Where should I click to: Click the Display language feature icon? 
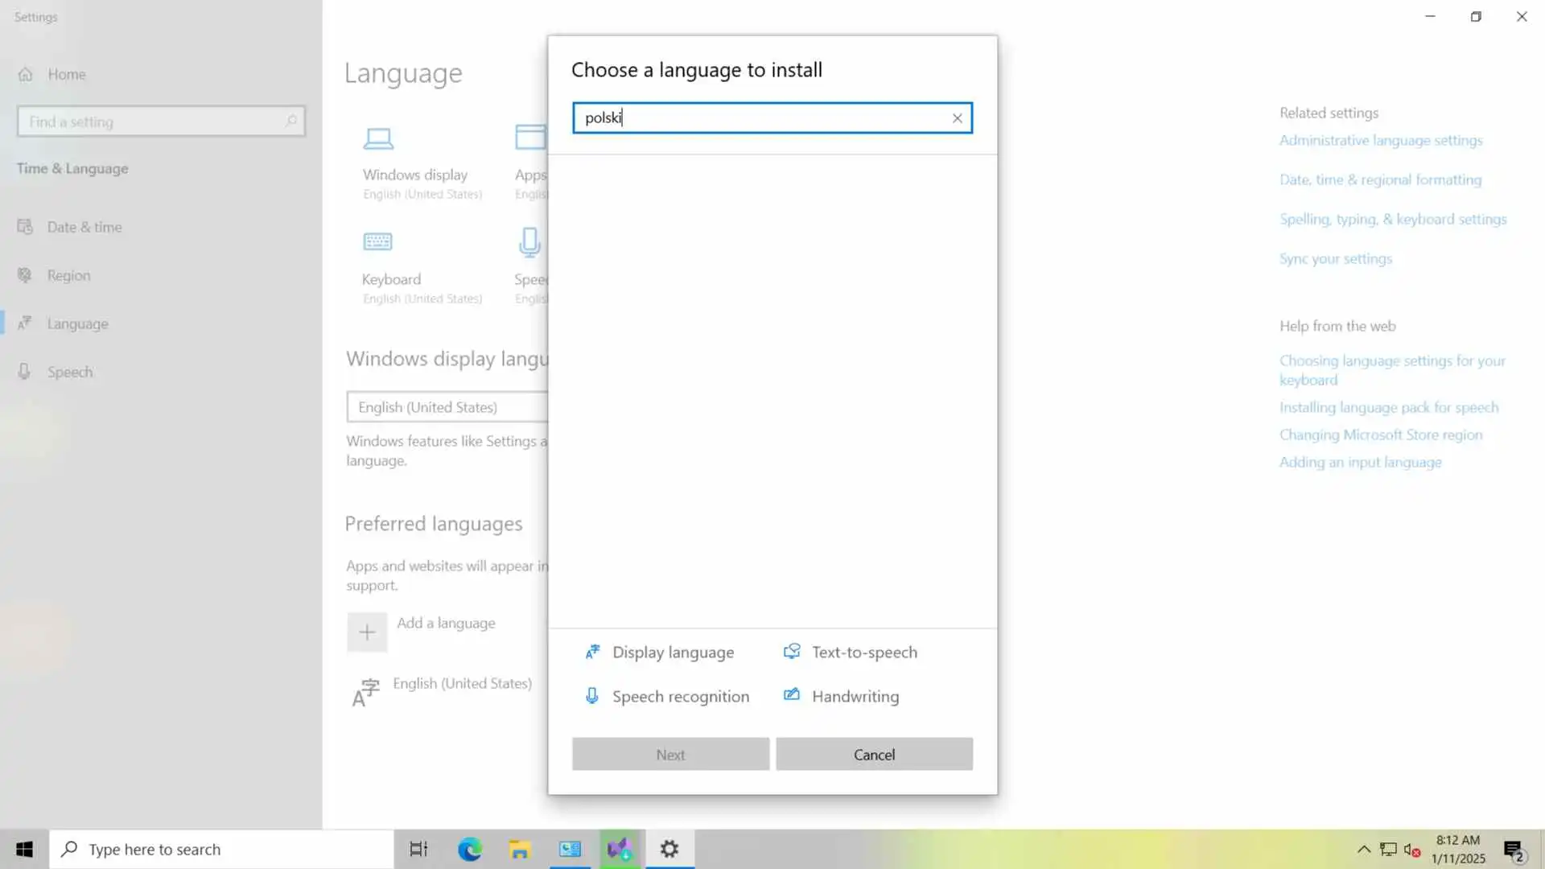tap(593, 652)
